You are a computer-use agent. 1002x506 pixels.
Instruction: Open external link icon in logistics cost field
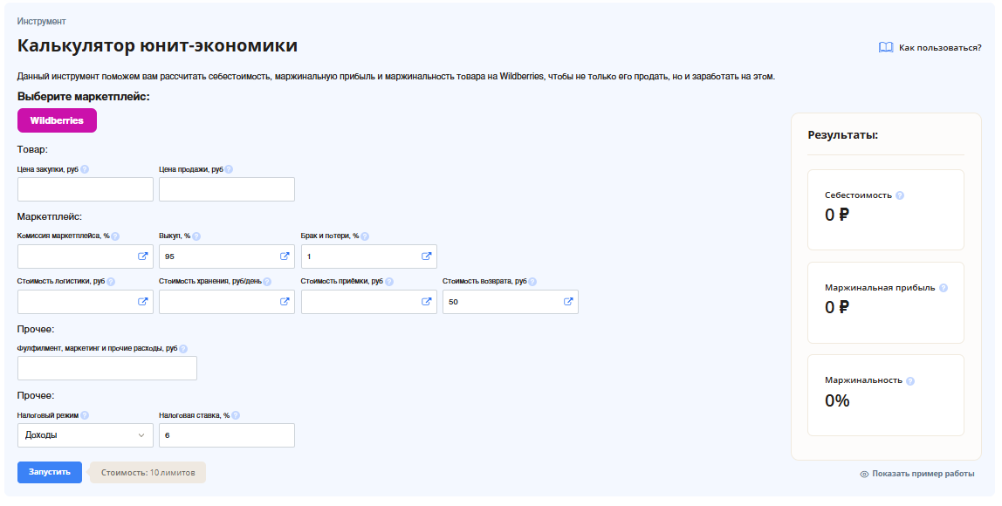(x=142, y=302)
